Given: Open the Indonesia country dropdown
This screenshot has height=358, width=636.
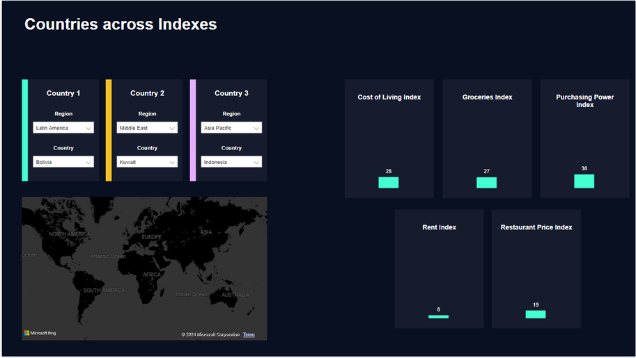Looking at the screenshot, I should (x=231, y=162).
